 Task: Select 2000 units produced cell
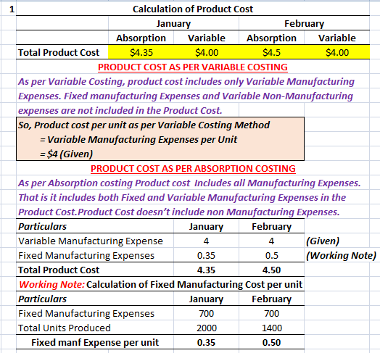(206, 328)
